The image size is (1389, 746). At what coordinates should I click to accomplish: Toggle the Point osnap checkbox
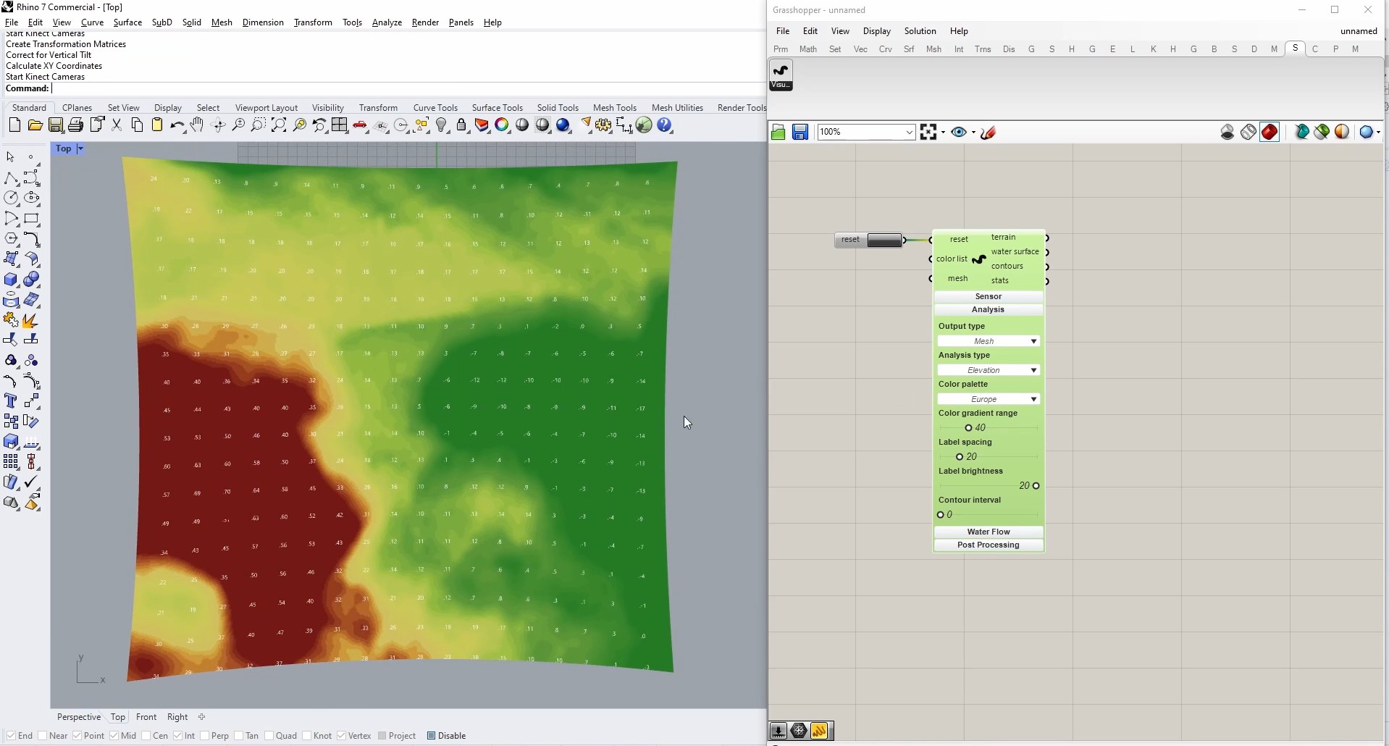[77, 736]
